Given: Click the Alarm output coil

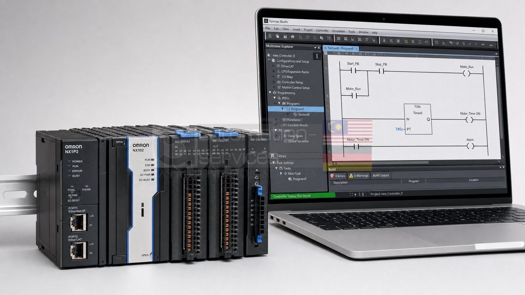Looking at the screenshot, I should tap(470, 146).
